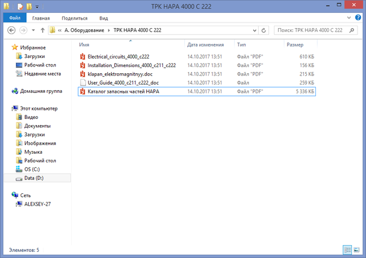366x258 pixels.
Task: Click file name User_Guide_4000_c211_c222_doc
Action: pyautogui.click(x=123, y=83)
